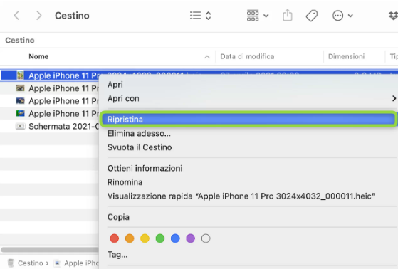
Task: Sort by Dimensioni column
Action: coord(346,56)
